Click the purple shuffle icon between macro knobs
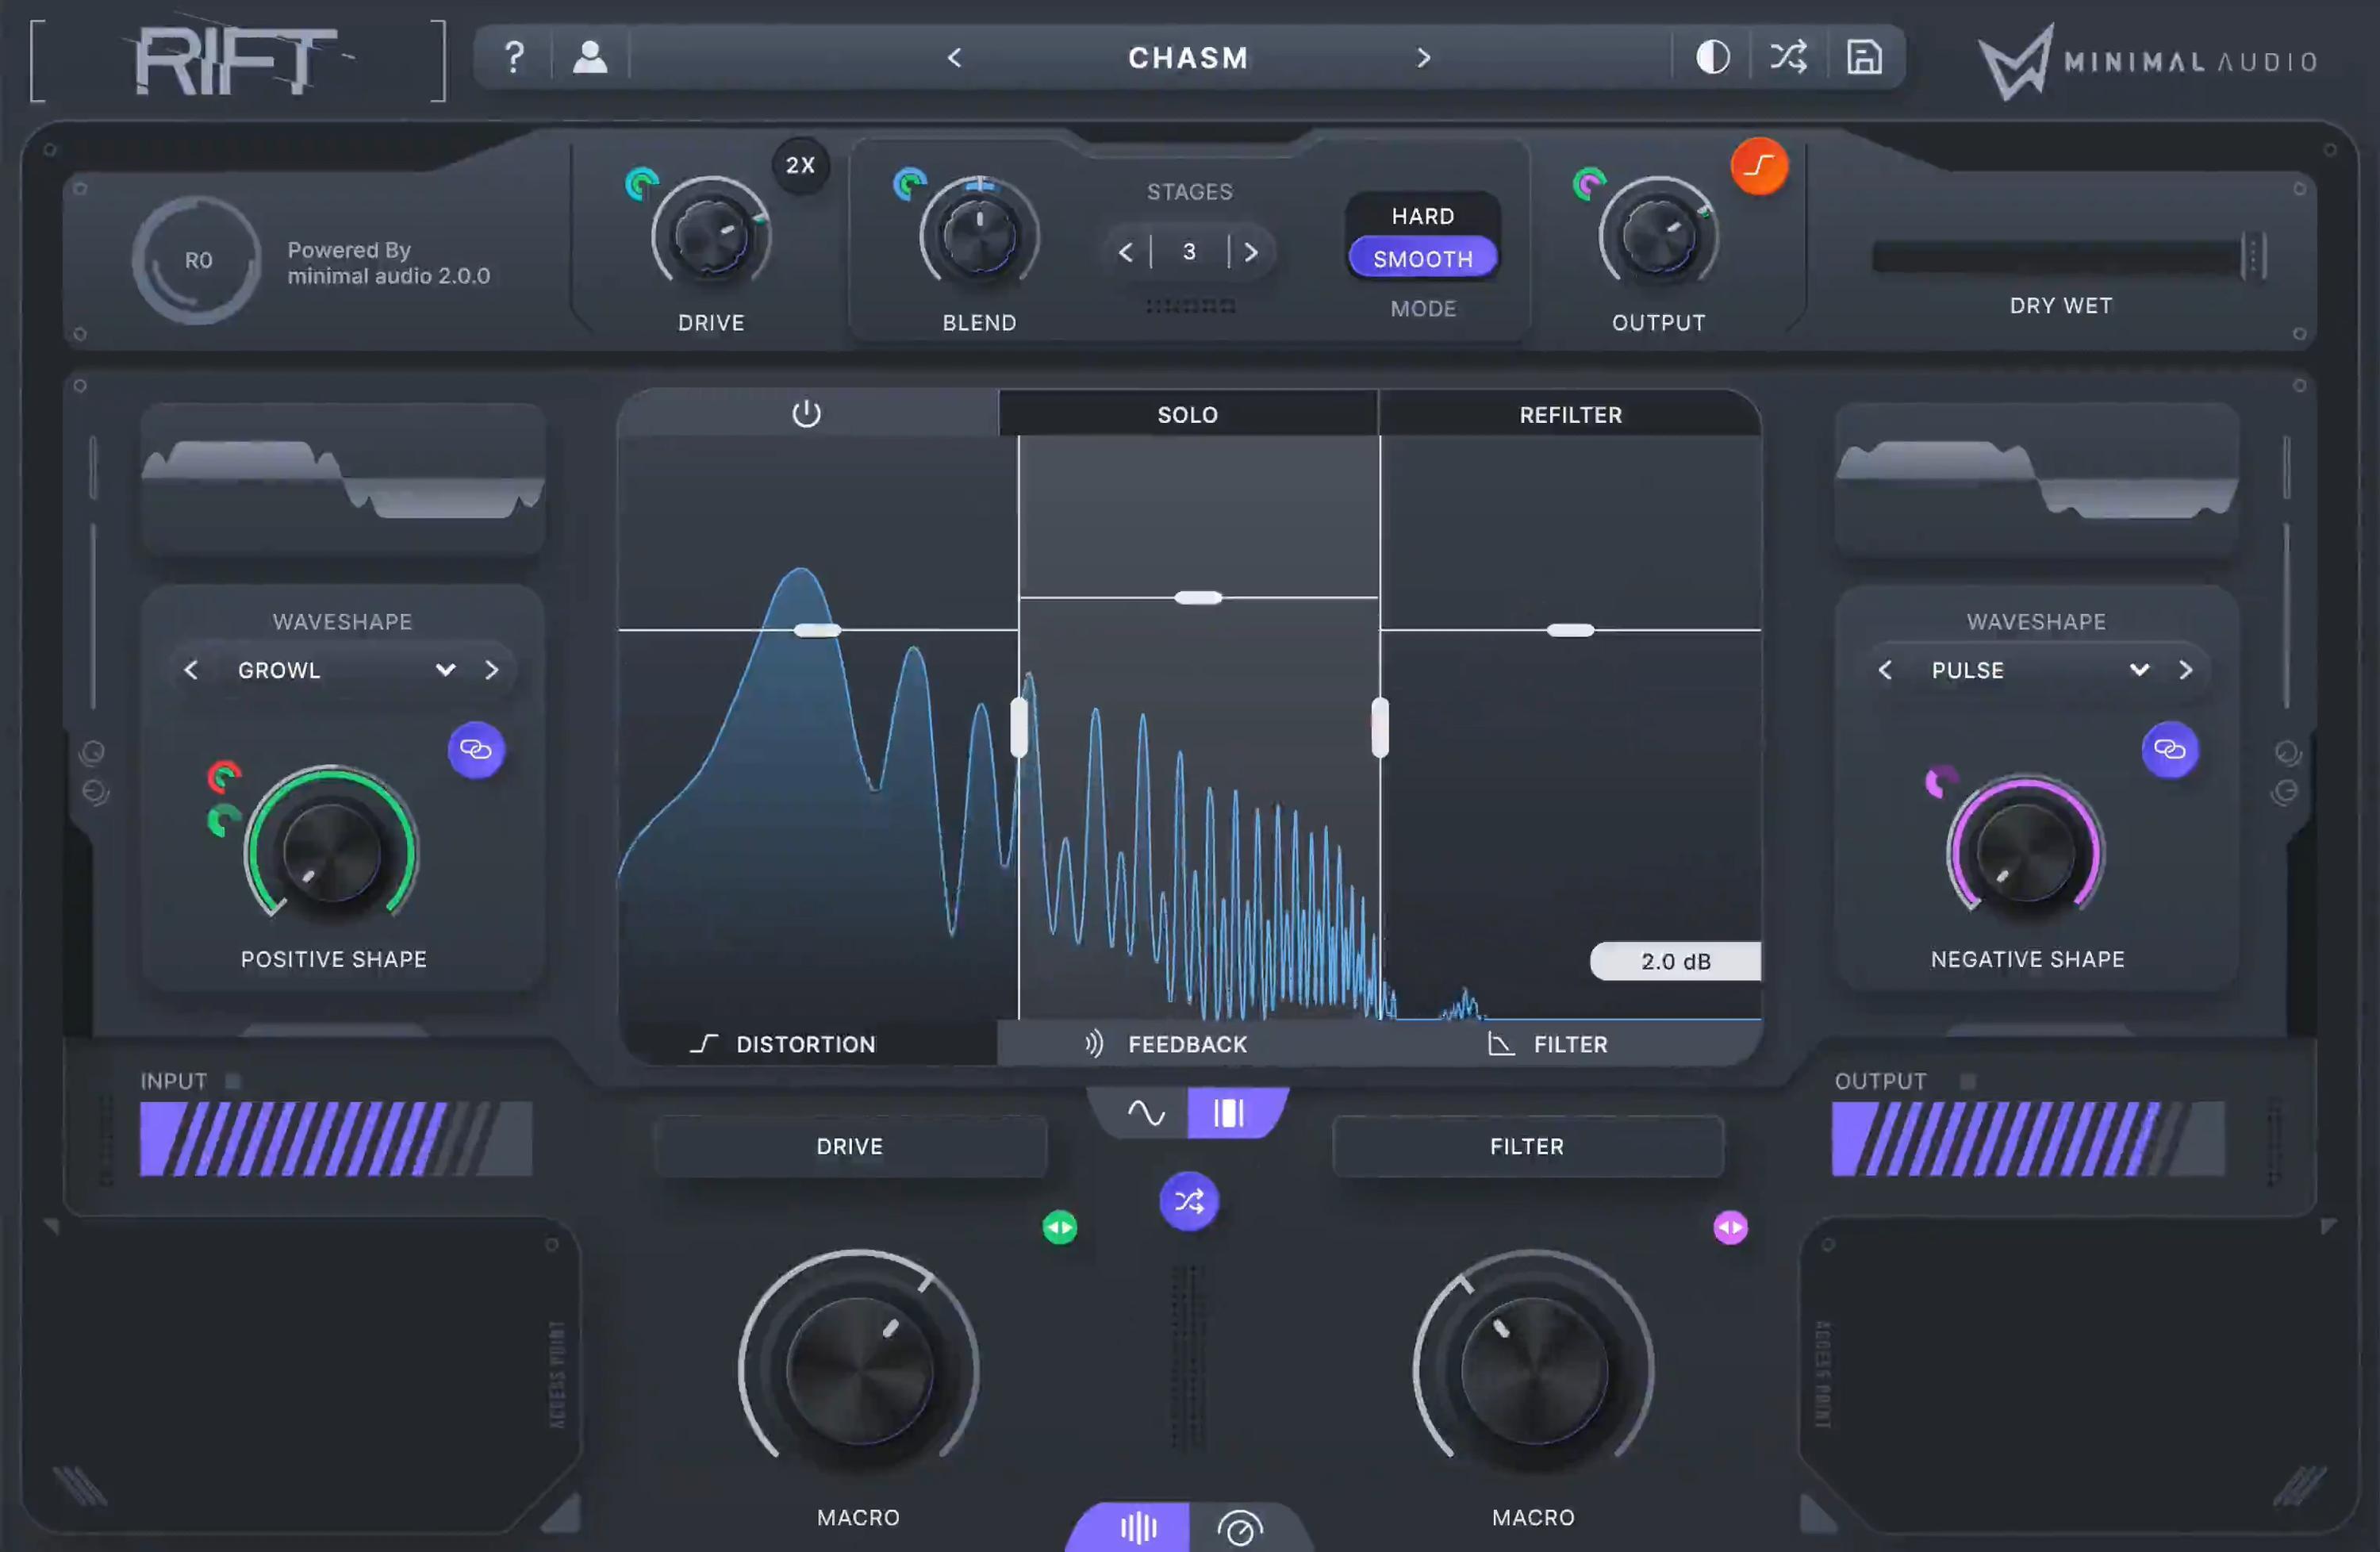The height and width of the screenshot is (1552, 2380). pyautogui.click(x=1187, y=1202)
